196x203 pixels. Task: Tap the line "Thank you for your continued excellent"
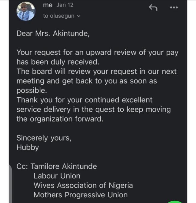(84, 100)
